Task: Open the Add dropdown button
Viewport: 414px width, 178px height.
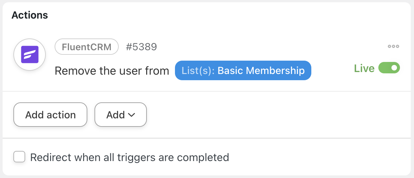Action: click(x=120, y=115)
